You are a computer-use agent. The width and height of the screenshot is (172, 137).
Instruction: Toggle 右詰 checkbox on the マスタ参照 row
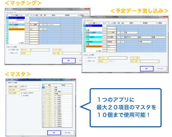tap(122, 37)
